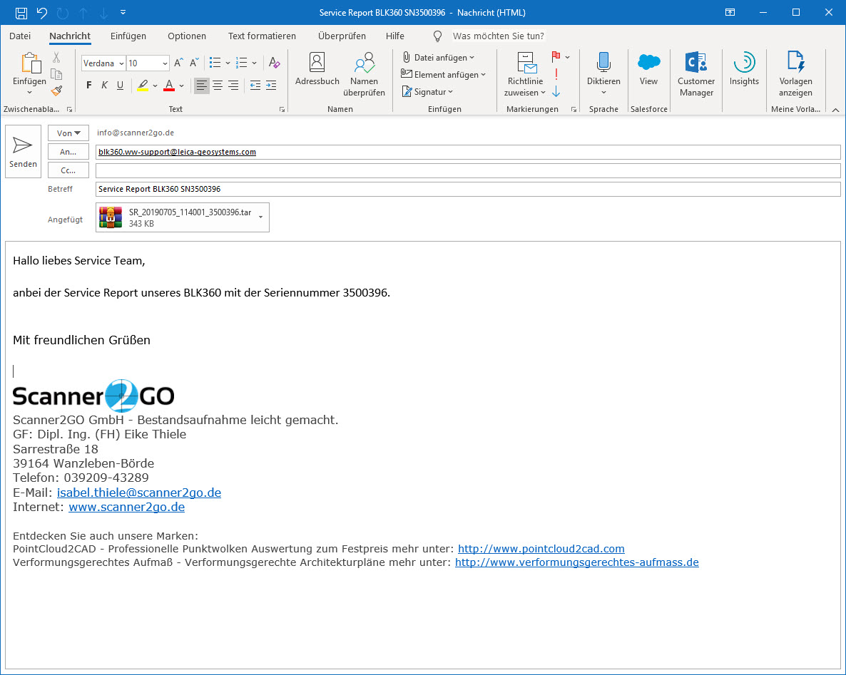
Task: Expand the Zwischenablage dialog launcher
Action: click(70, 110)
